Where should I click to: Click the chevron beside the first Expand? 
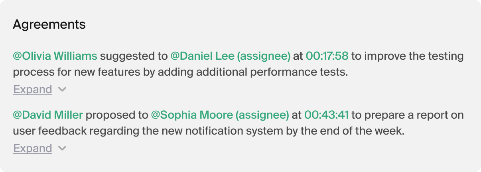(x=62, y=89)
